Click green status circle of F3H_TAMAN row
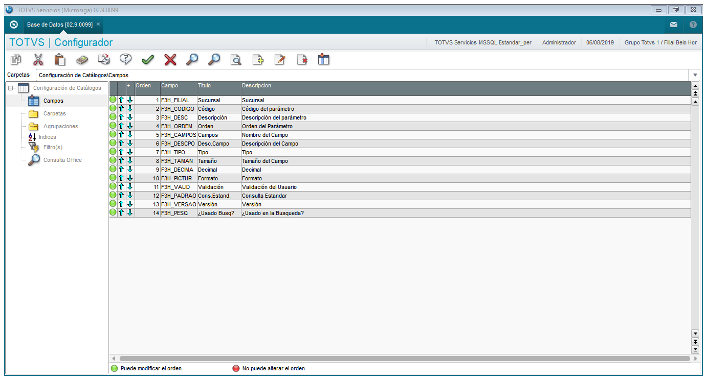 pos(113,161)
